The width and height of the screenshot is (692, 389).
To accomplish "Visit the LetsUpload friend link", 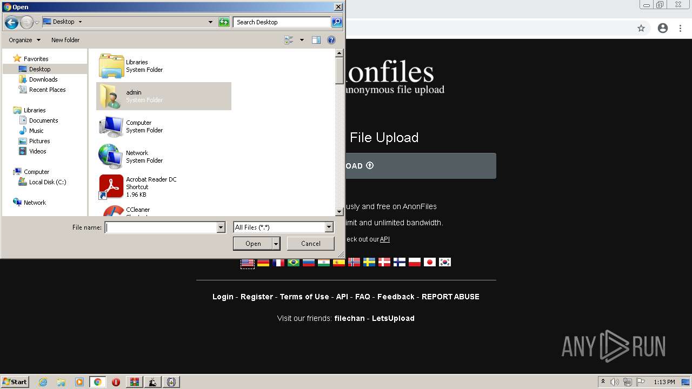I will coord(393,318).
